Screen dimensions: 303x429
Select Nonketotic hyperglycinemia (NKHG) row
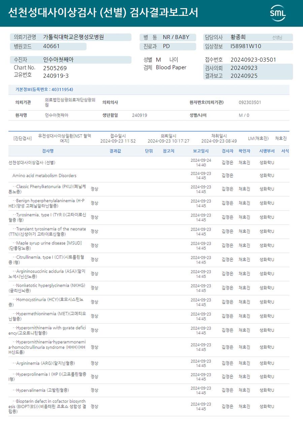pos(149,288)
